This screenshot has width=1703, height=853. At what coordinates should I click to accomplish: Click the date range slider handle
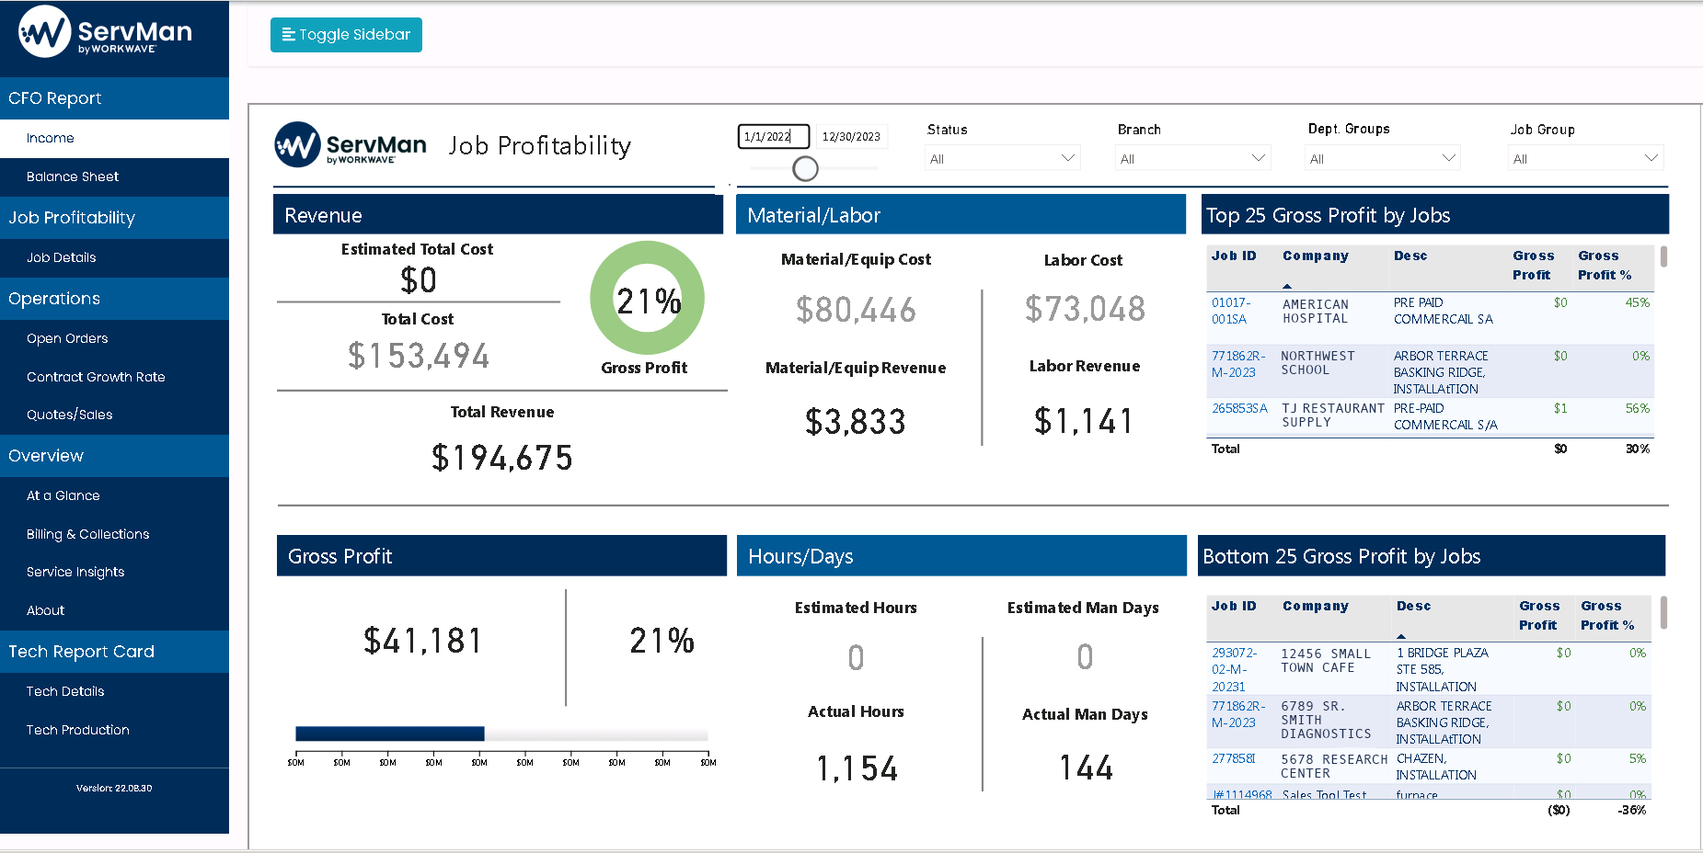[805, 169]
